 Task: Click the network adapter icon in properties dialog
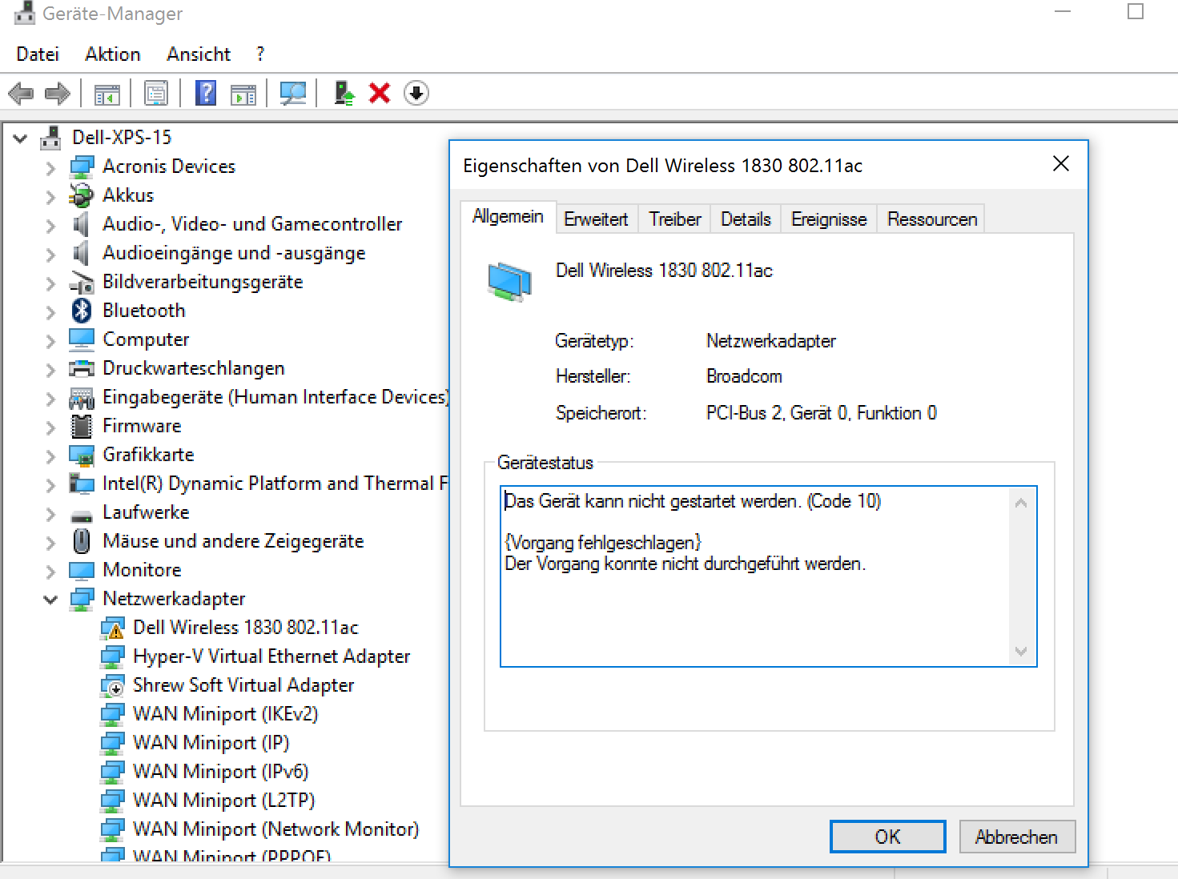coord(510,282)
